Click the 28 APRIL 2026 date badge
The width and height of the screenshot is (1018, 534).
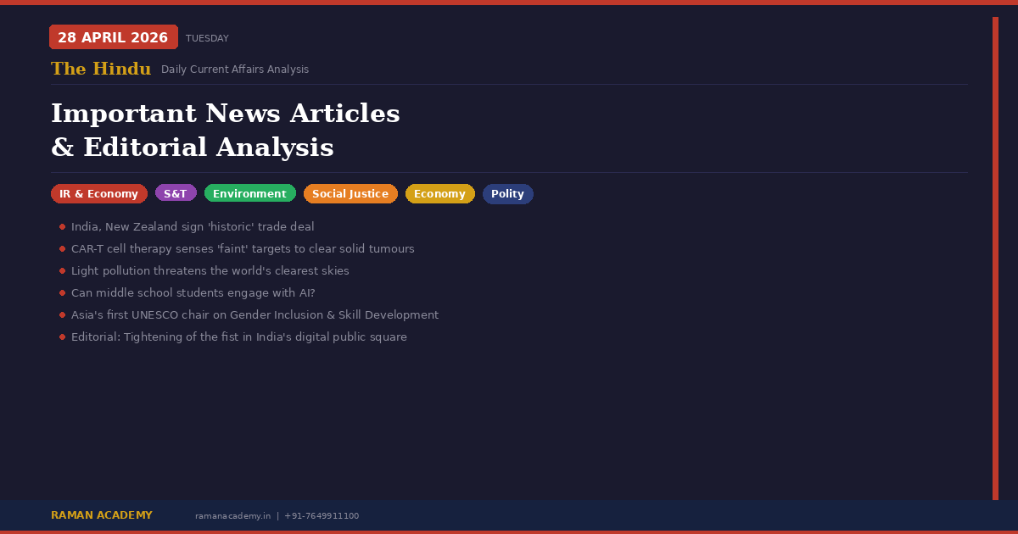114,37
